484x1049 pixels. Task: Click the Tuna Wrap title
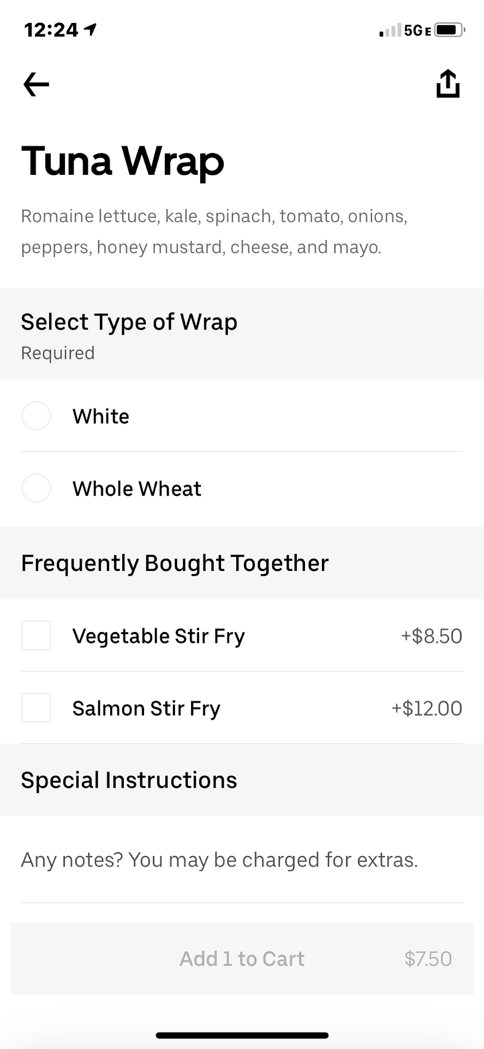(123, 161)
